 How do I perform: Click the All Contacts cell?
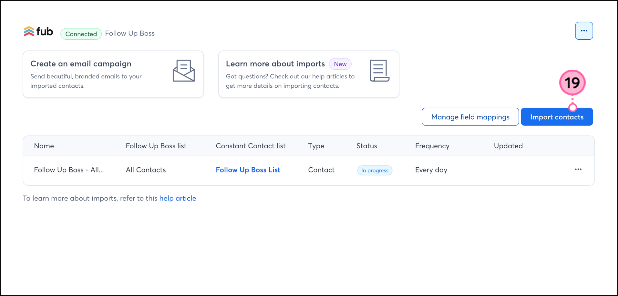146,170
